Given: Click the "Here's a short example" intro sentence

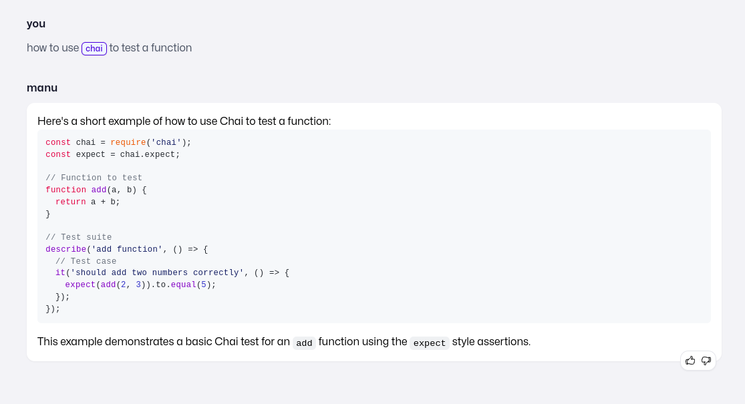Looking at the screenshot, I should [184, 121].
